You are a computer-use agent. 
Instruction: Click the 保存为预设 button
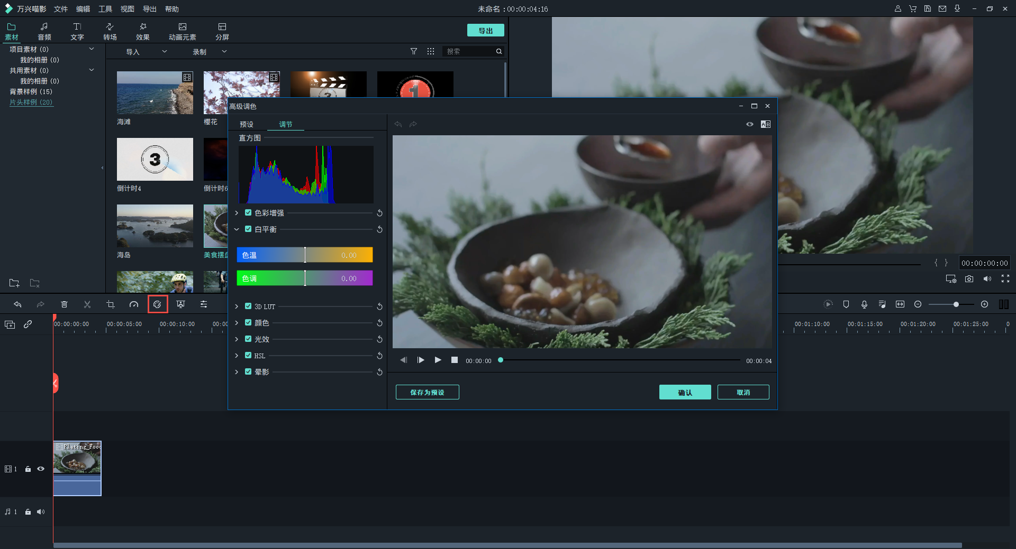point(427,392)
